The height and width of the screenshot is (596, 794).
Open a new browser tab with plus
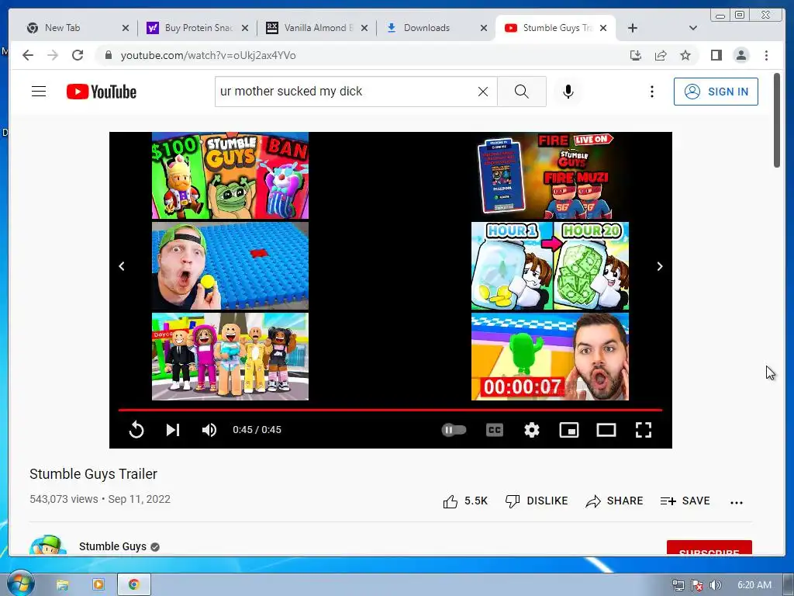point(633,28)
